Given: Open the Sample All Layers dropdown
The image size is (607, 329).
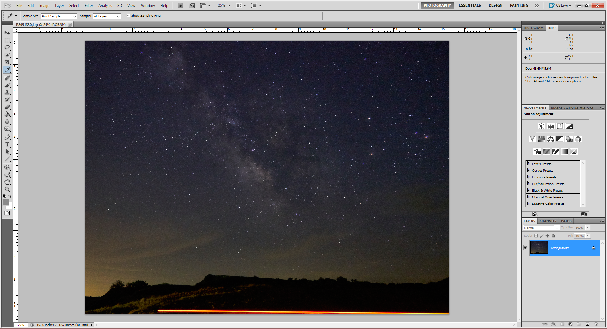Looking at the screenshot, I should [x=107, y=16].
